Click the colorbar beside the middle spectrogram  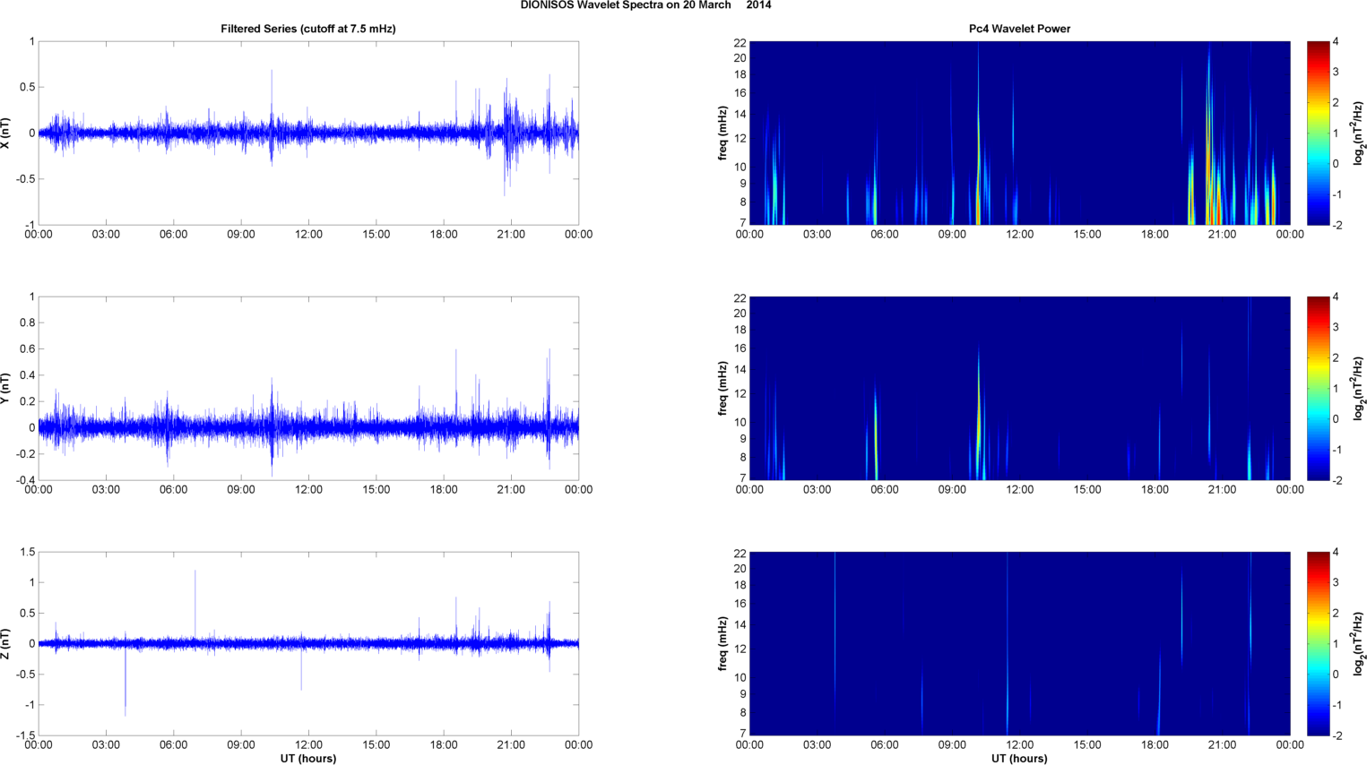[1319, 389]
